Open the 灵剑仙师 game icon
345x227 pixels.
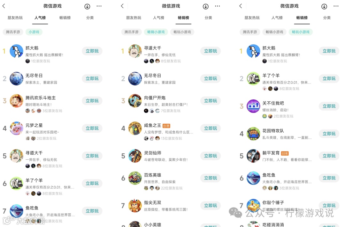click(x=135, y=156)
